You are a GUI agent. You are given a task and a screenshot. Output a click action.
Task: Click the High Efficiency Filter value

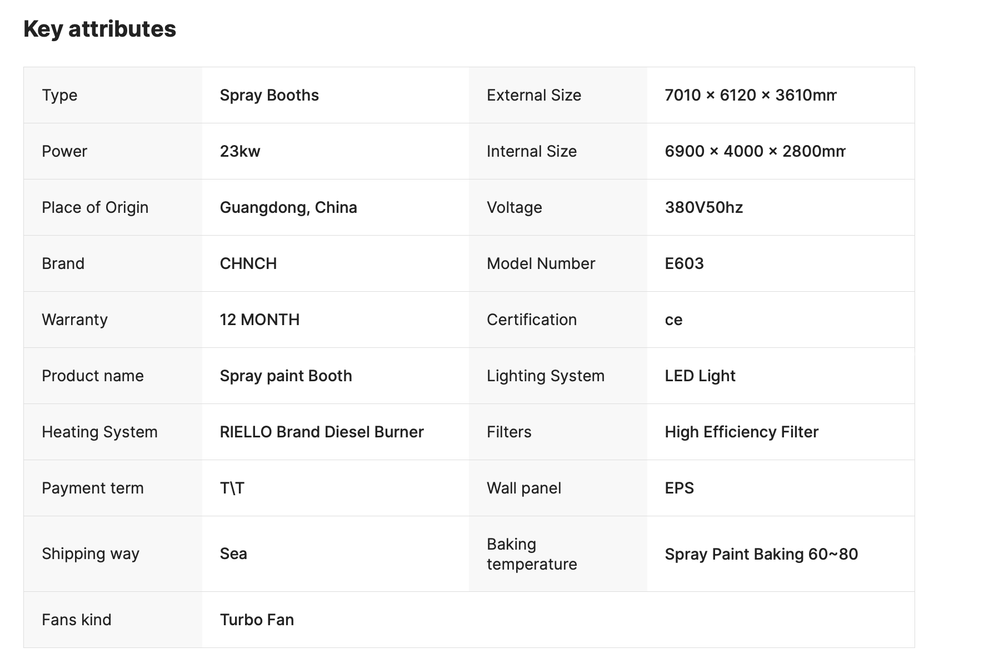click(741, 432)
